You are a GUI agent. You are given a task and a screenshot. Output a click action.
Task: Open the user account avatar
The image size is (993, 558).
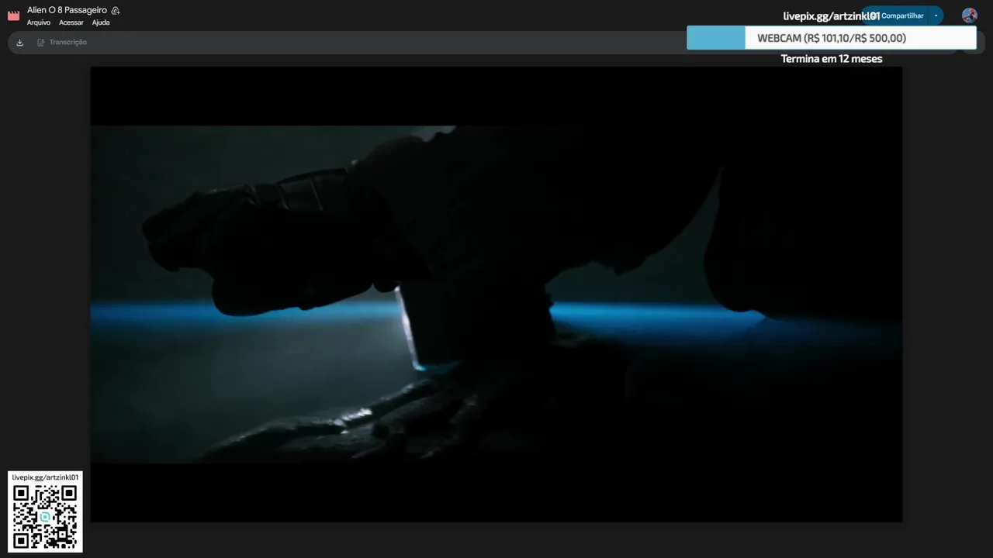coord(969,15)
